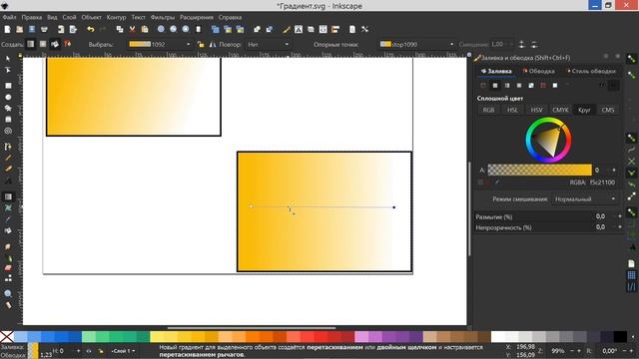Open the Слой 1 layer dropdown
This screenshot has height=359, width=639.
tap(123, 351)
